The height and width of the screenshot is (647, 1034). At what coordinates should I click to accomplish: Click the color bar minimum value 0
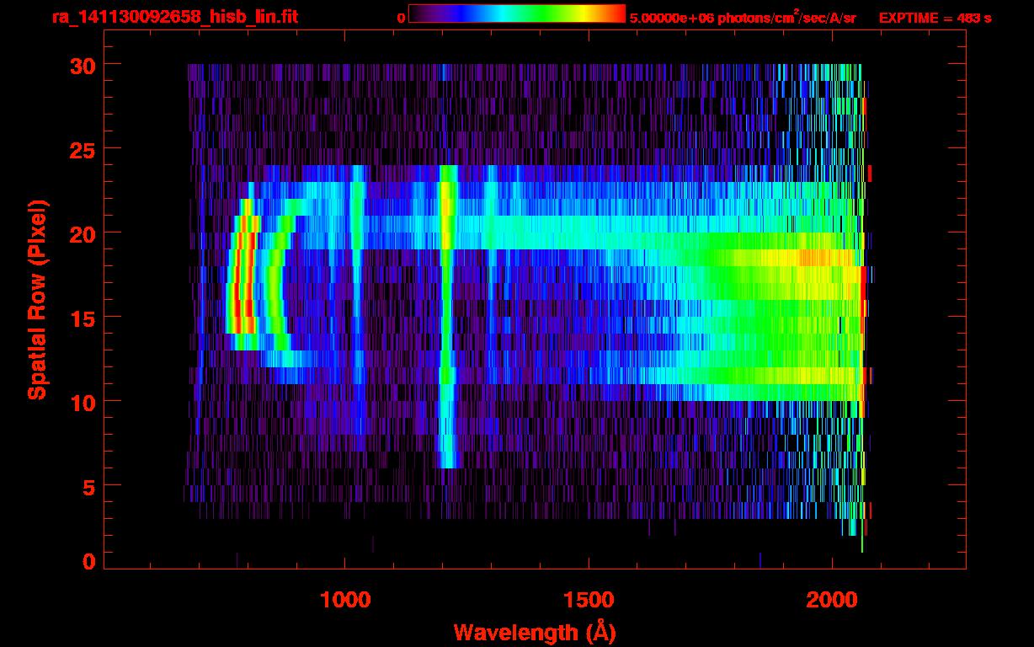pos(401,19)
